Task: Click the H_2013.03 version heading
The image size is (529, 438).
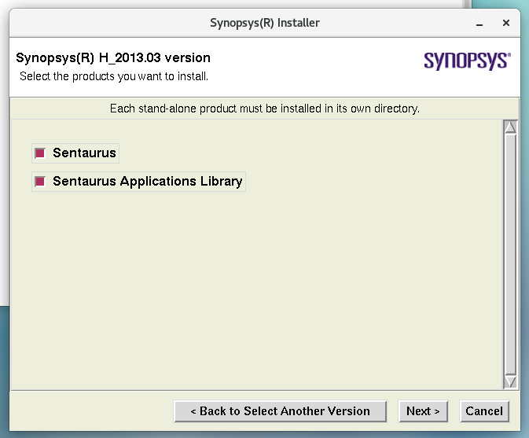Action: 113,58
